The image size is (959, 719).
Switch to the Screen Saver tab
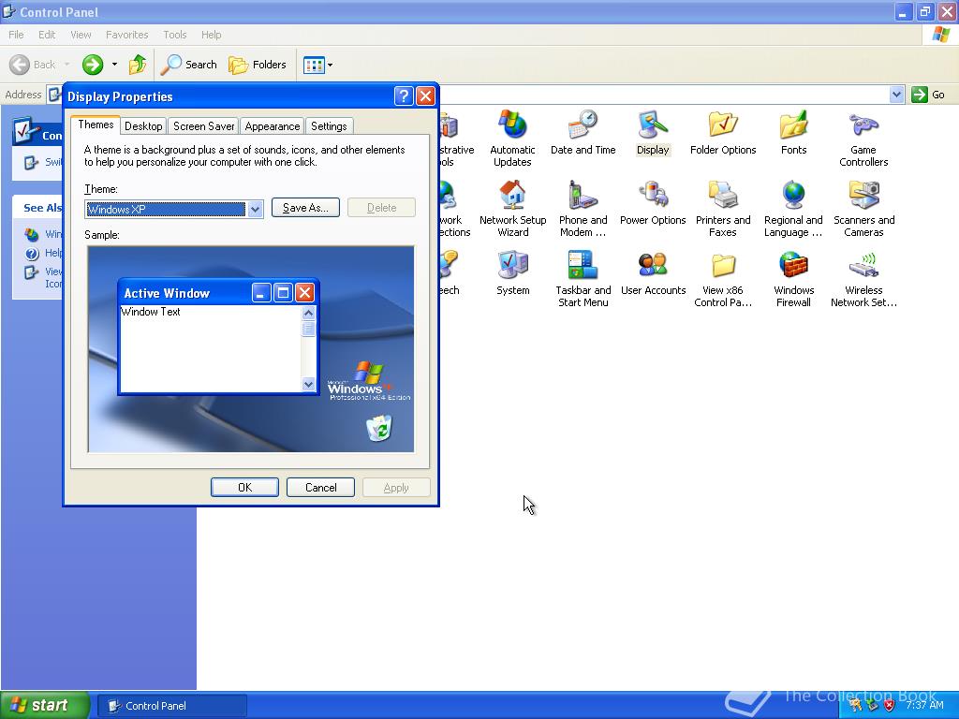(203, 126)
